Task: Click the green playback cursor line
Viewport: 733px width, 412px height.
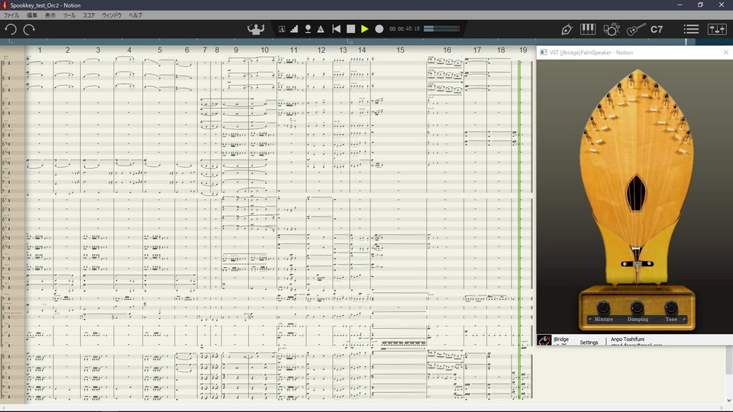Action: point(519,229)
